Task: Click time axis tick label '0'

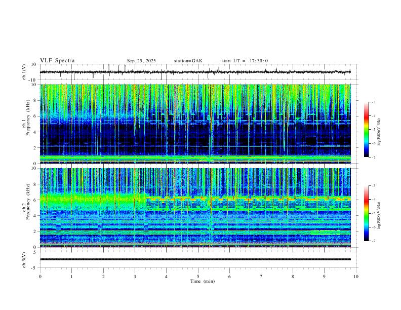Action: (40, 277)
